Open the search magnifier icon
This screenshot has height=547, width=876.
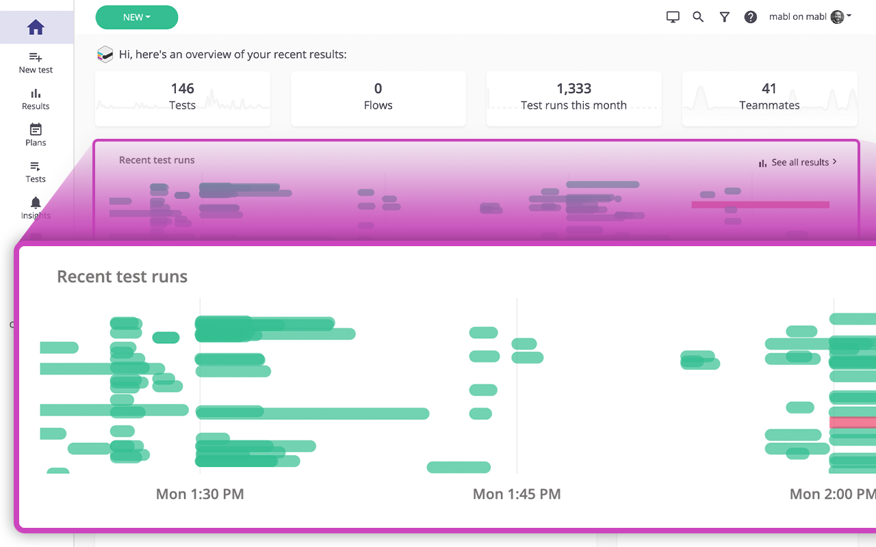click(x=698, y=16)
